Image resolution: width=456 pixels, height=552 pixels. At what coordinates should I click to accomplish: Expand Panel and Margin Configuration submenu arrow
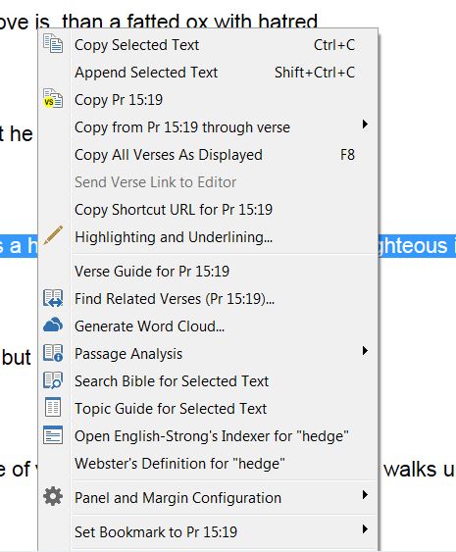365,495
